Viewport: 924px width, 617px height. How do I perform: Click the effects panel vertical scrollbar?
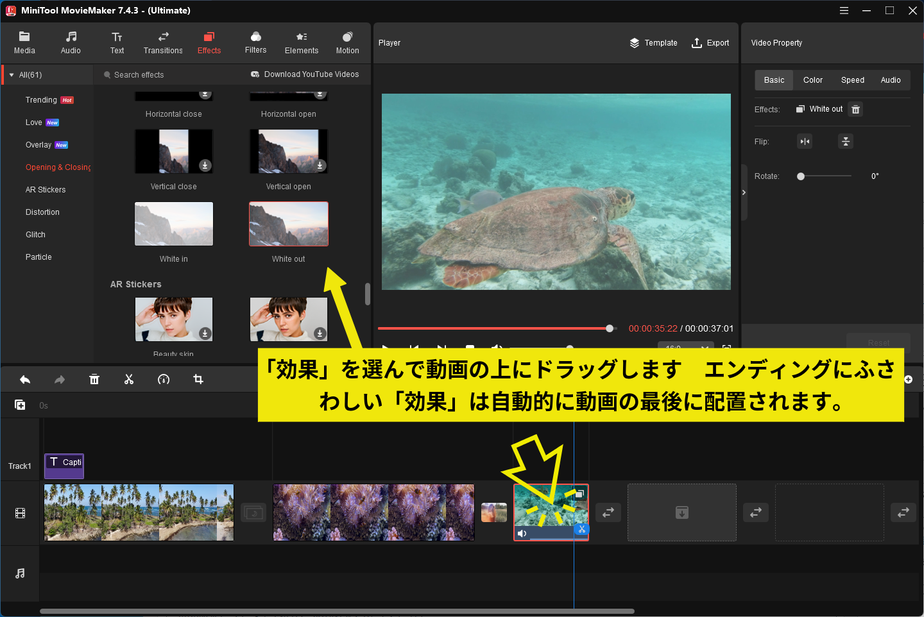point(368,294)
